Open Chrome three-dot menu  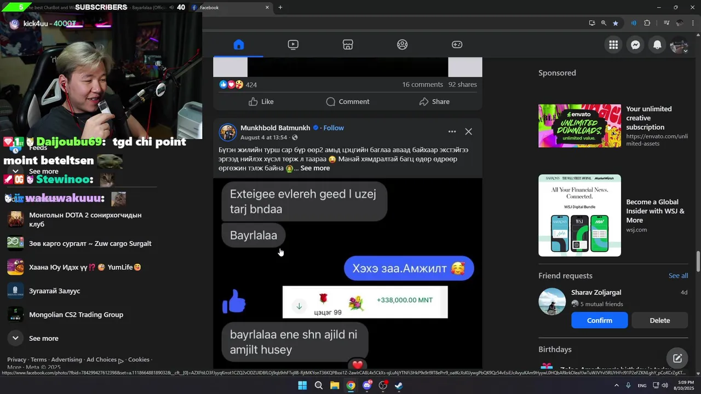692,23
